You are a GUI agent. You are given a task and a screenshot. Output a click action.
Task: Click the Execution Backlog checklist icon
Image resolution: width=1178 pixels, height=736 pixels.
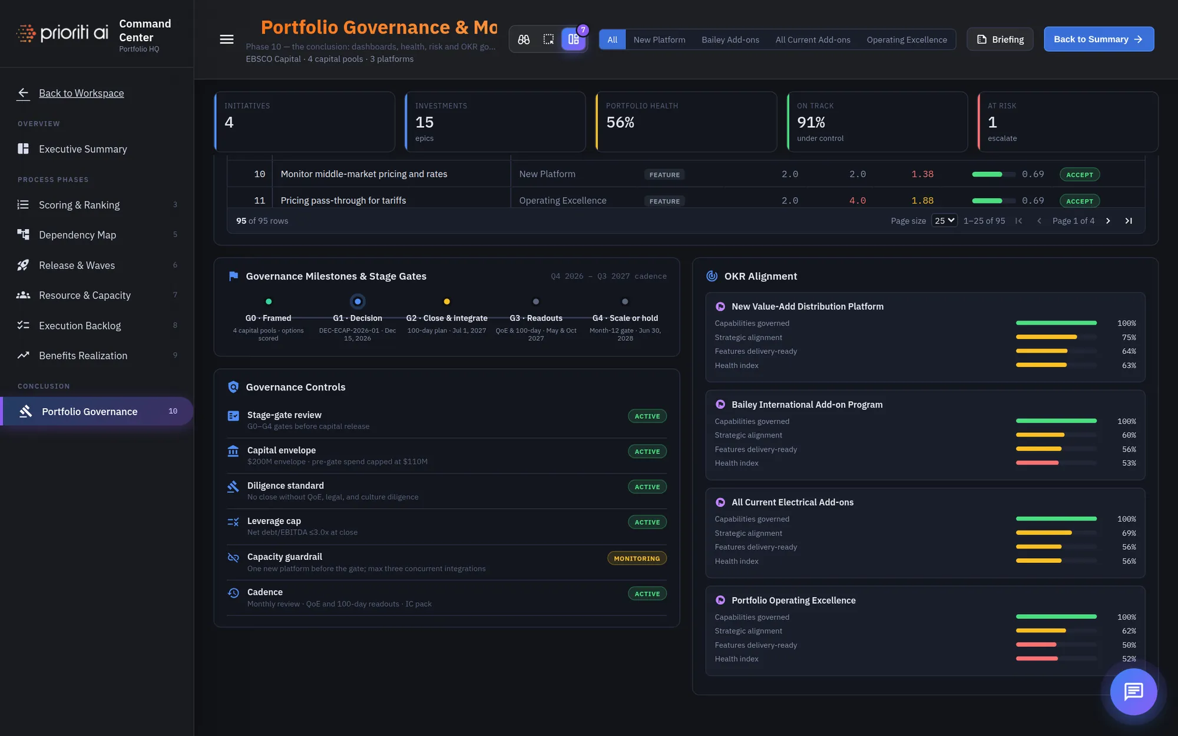click(24, 325)
